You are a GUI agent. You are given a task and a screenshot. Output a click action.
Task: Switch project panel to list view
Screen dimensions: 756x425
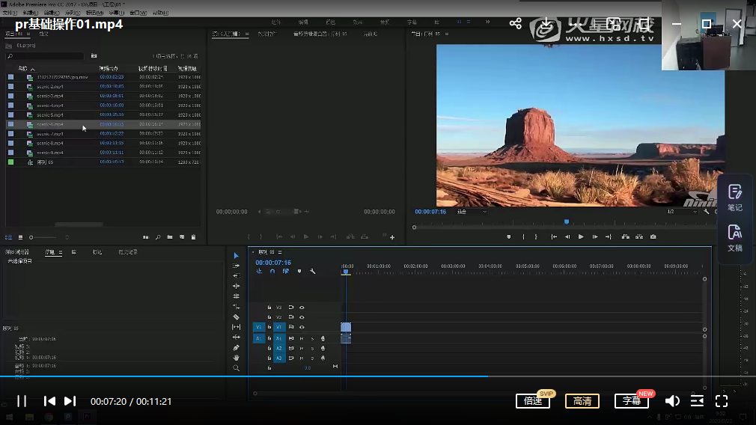9,237
